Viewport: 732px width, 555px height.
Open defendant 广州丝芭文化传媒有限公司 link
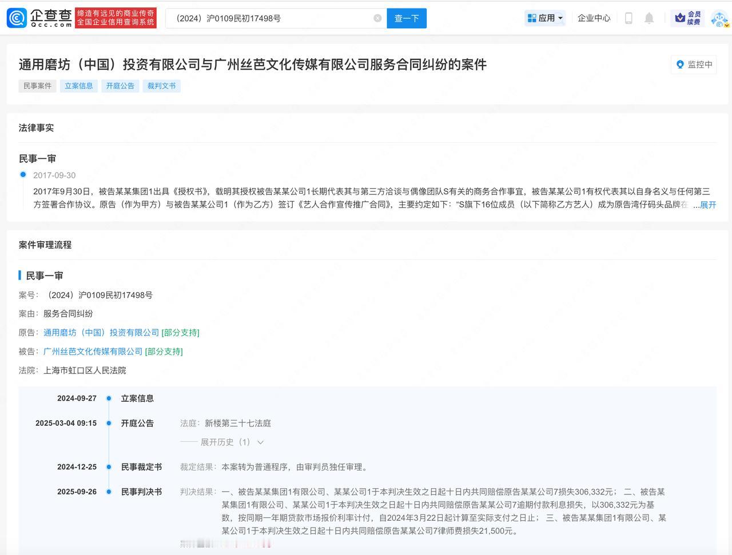click(93, 352)
